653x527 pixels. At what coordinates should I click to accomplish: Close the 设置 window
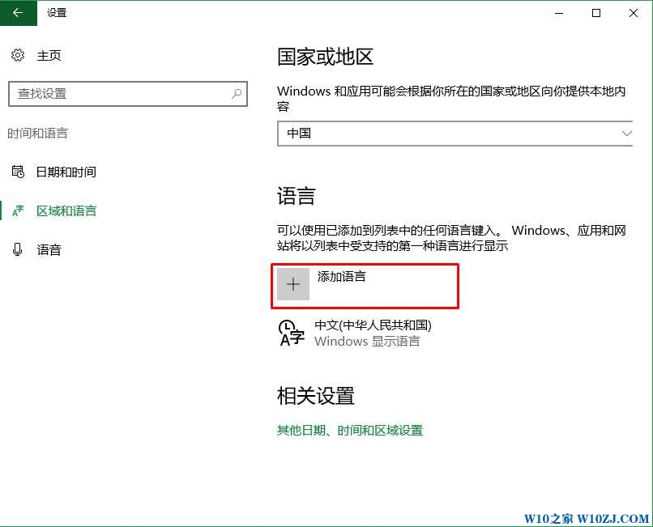click(634, 13)
